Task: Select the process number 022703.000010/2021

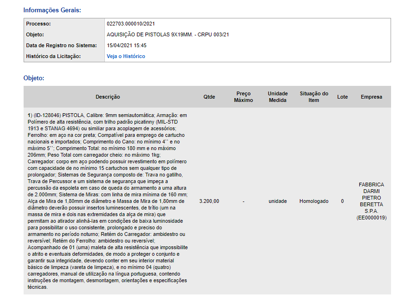Action: [x=131, y=24]
